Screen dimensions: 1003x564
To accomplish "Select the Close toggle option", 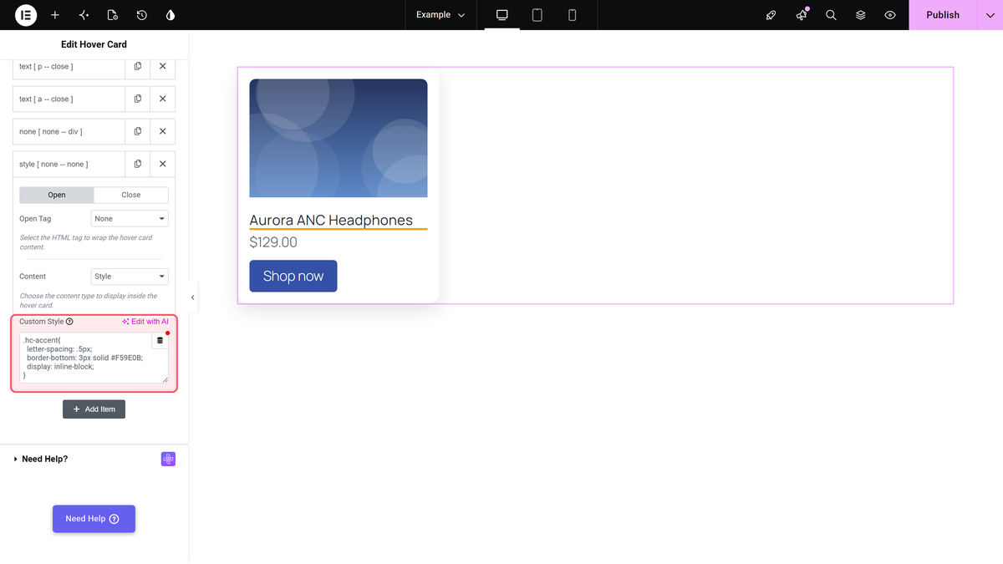I will (x=131, y=195).
